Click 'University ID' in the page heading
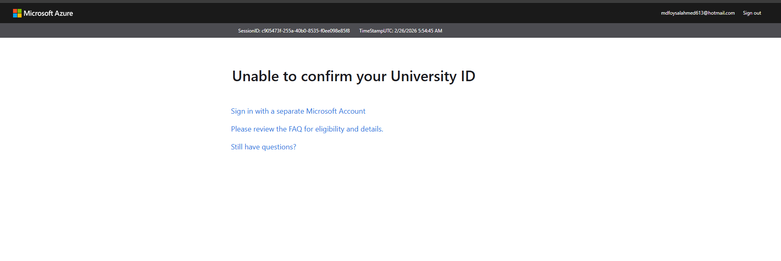Screen dimensions: 781x261 [433, 76]
